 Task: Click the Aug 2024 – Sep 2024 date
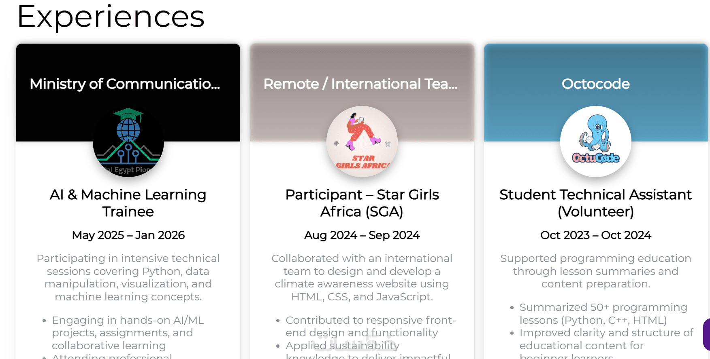pyautogui.click(x=362, y=235)
